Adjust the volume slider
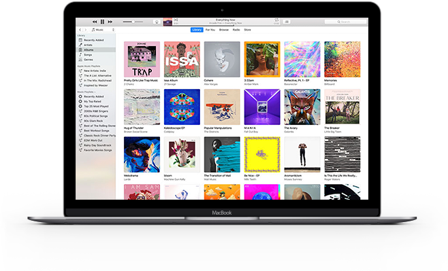Screen dimensions: 448x271 coord(133,22)
